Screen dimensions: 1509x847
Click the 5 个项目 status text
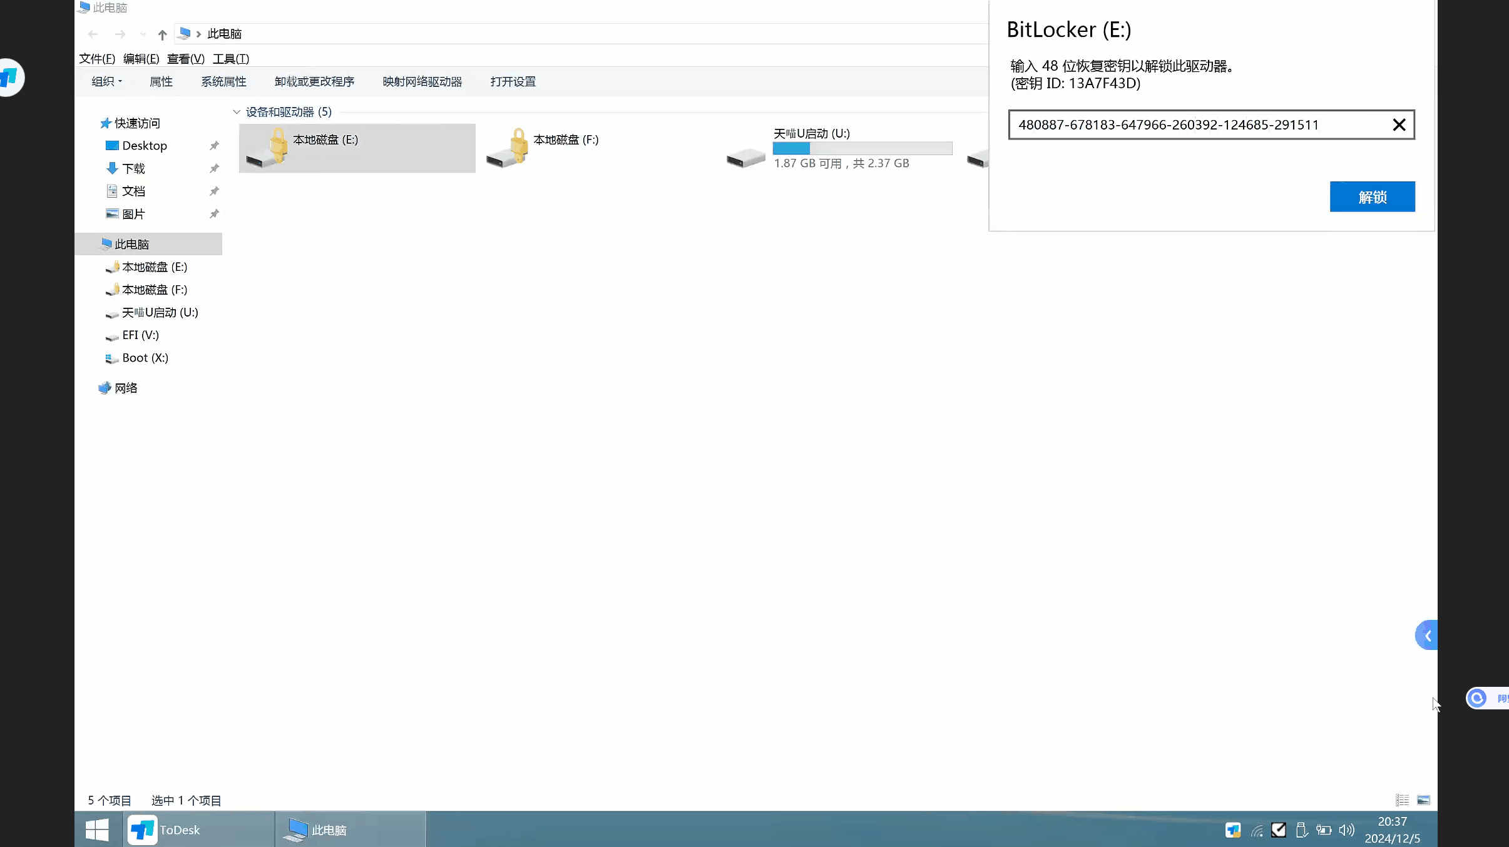110,801
